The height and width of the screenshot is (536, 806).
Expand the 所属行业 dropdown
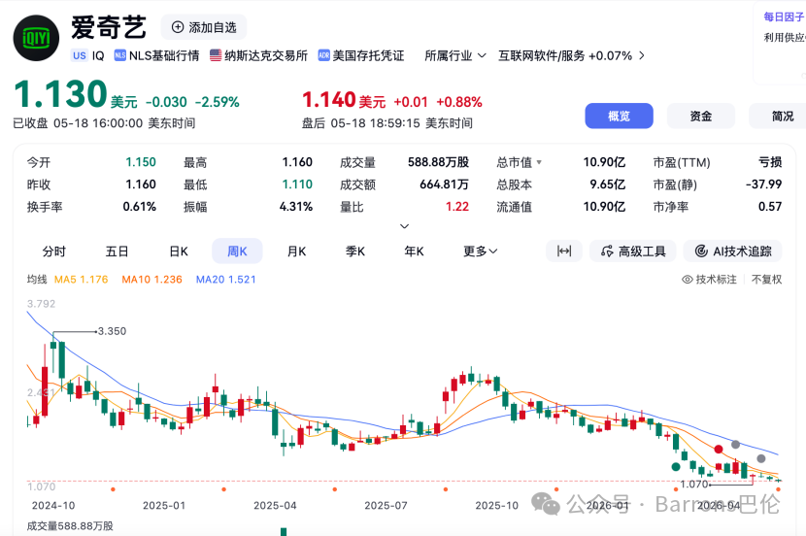point(454,55)
